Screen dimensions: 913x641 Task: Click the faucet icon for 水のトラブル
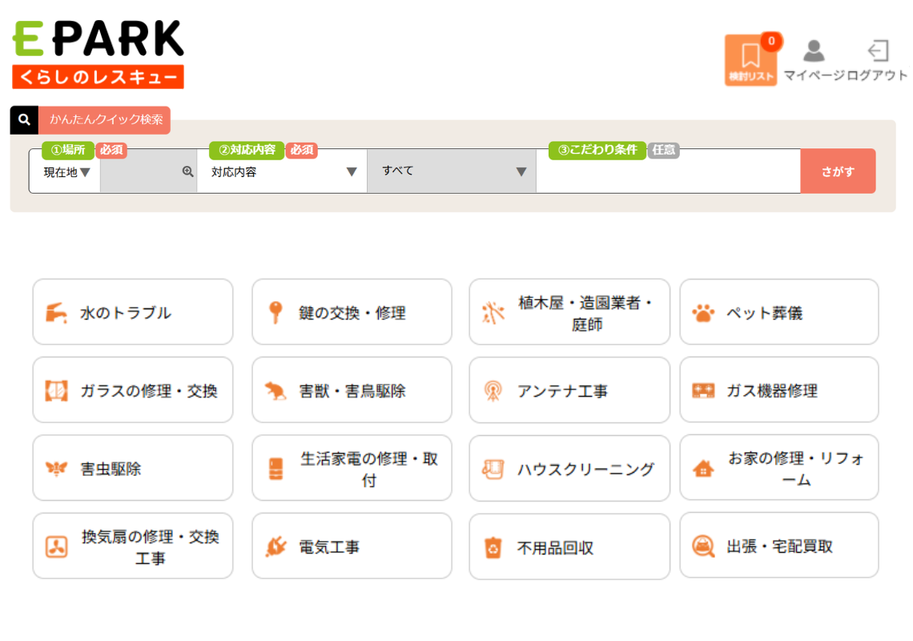coord(56,312)
